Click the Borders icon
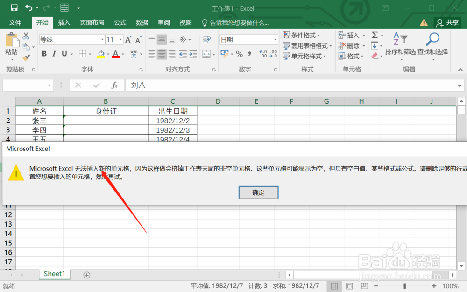The height and width of the screenshot is (292, 467). [82, 54]
